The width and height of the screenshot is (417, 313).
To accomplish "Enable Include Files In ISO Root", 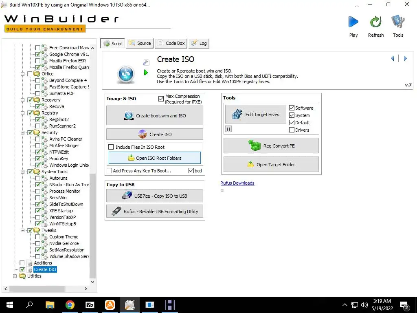I will (111, 147).
